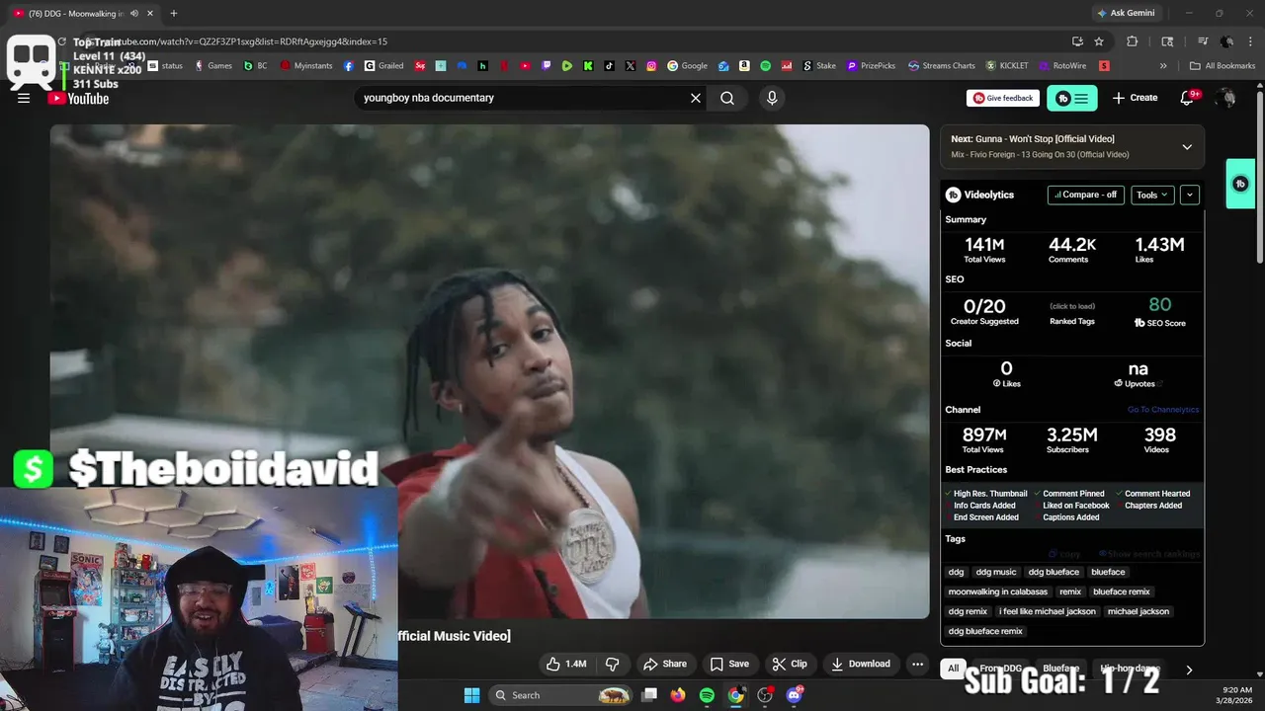Open the Myinstants bookmark
The width and height of the screenshot is (1265, 711).
click(x=305, y=66)
